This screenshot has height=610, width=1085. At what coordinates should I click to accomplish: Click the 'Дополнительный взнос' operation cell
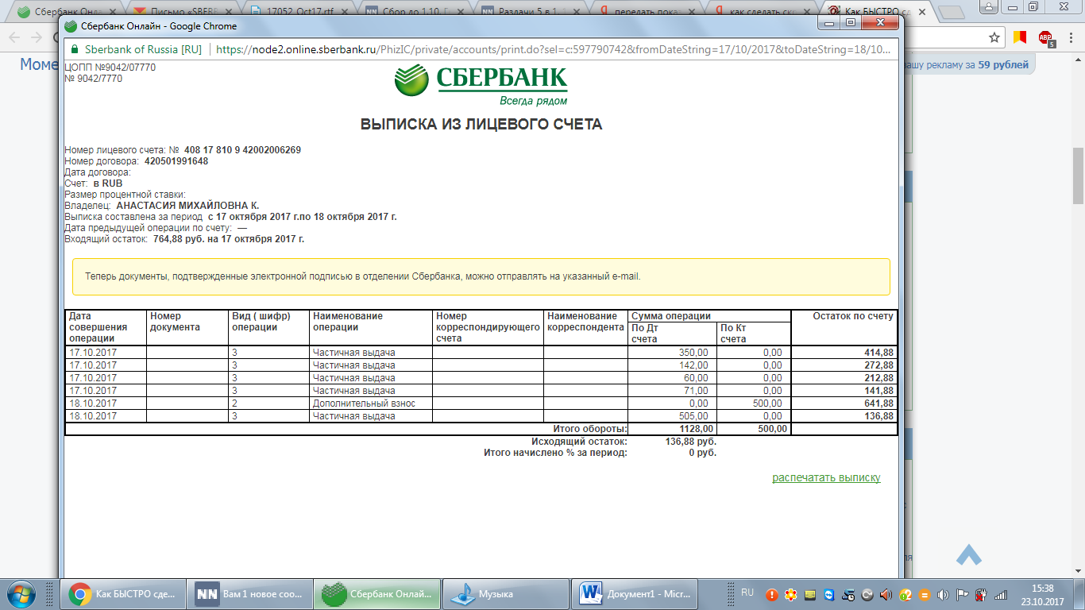371,403
